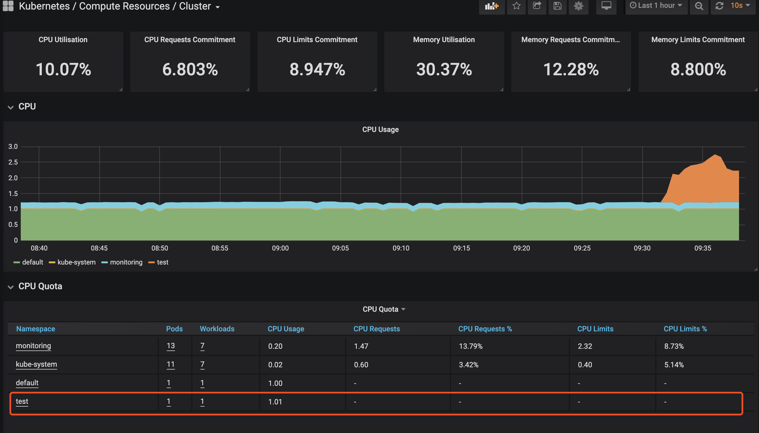Image resolution: width=759 pixels, height=433 pixels.
Task: Sort table by CPU Limits column
Action: pyautogui.click(x=595, y=329)
